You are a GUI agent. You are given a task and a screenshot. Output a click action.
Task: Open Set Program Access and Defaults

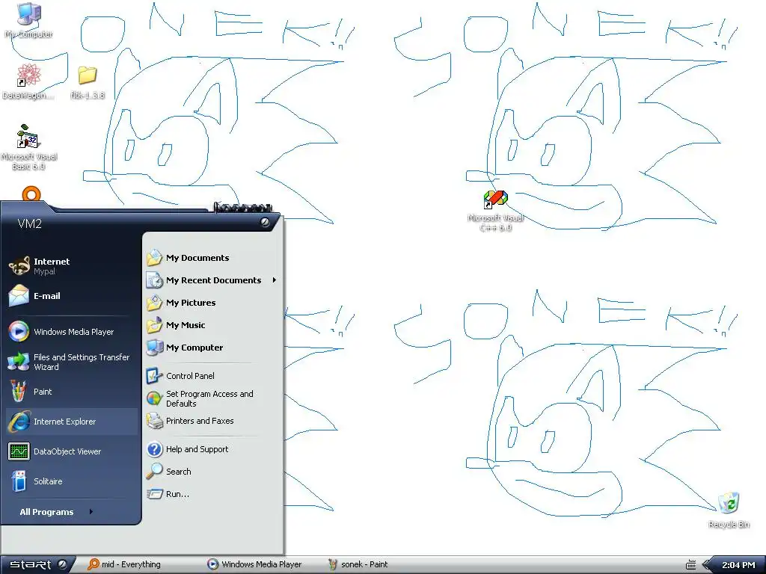click(x=212, y=398)
